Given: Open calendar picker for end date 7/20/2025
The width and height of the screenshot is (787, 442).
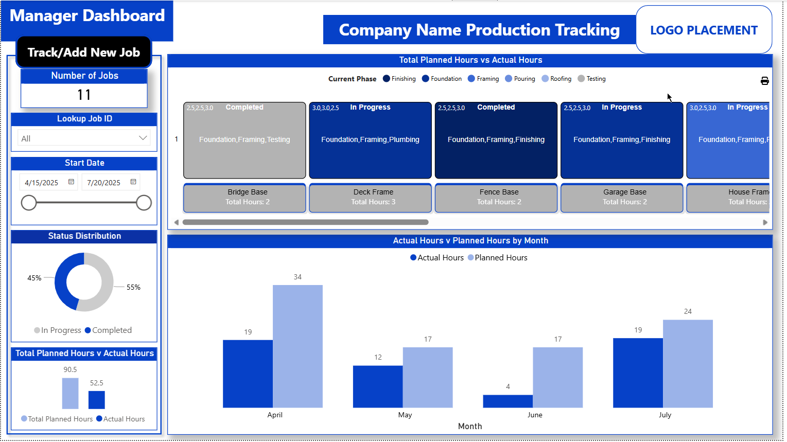Looking at the screenshot, I should coord(133,182).
